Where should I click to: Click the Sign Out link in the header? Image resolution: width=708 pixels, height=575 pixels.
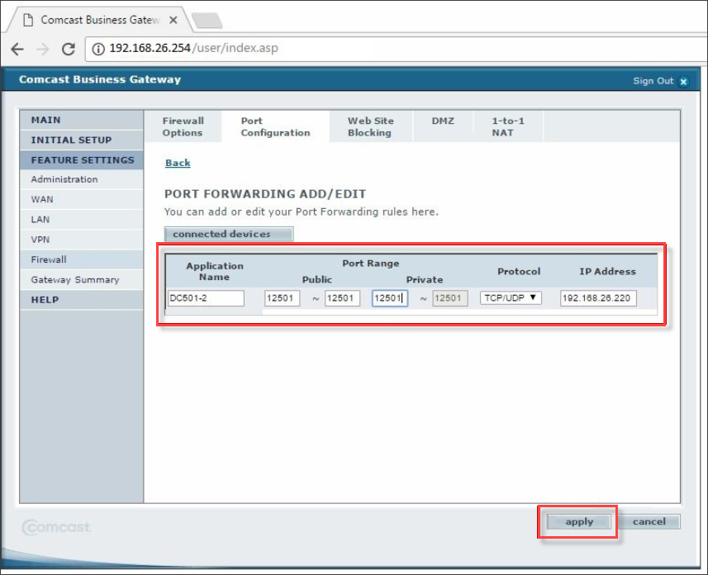tap(653, 81)
